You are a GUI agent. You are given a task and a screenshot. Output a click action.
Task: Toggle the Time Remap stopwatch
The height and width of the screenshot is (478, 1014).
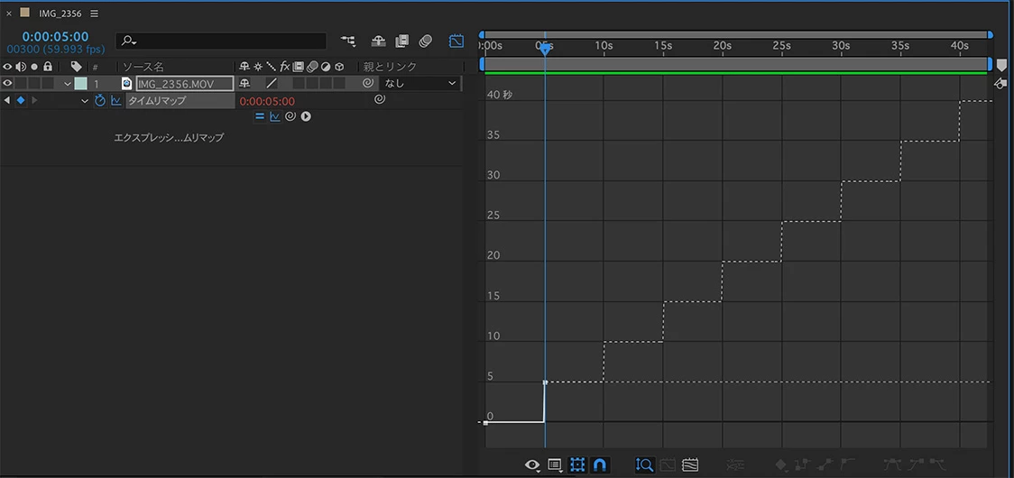pyautogui.click(x=100, y=100)
